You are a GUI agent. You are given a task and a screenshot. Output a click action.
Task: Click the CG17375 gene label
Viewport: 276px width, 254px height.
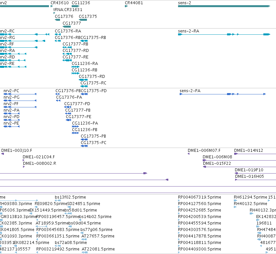pyautogui.click(x=88, y=16)
